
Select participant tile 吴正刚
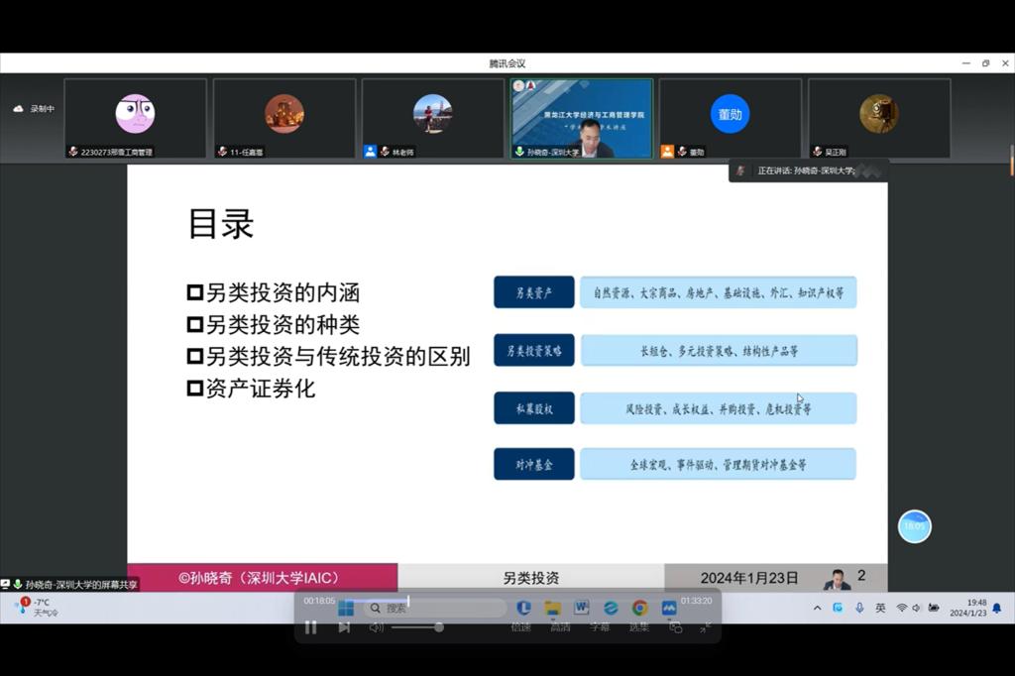pos(879,119)
